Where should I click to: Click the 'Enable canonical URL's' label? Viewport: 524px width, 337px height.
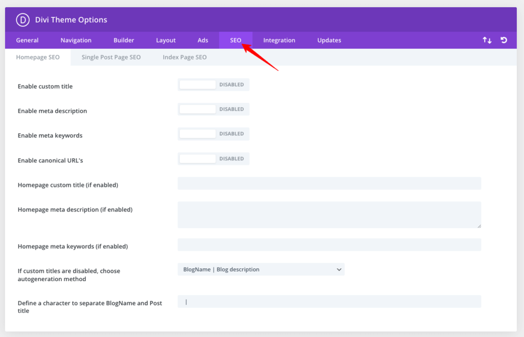tap(50, 160)
